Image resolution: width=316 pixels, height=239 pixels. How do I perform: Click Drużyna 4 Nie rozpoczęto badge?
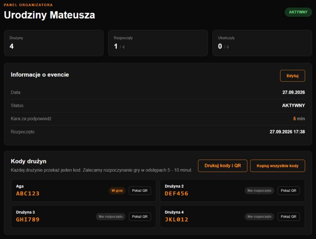(259, 217)
